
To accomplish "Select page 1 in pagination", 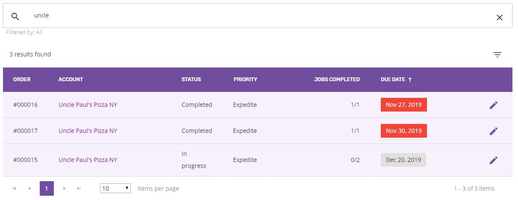I will point(47,188).
